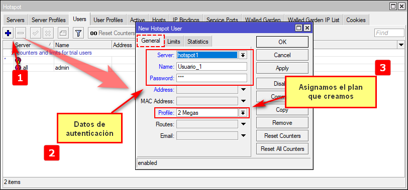Open the Cookies tab
Image resolution: width=408 pixels, height=190 pixels.
point(356,20)
